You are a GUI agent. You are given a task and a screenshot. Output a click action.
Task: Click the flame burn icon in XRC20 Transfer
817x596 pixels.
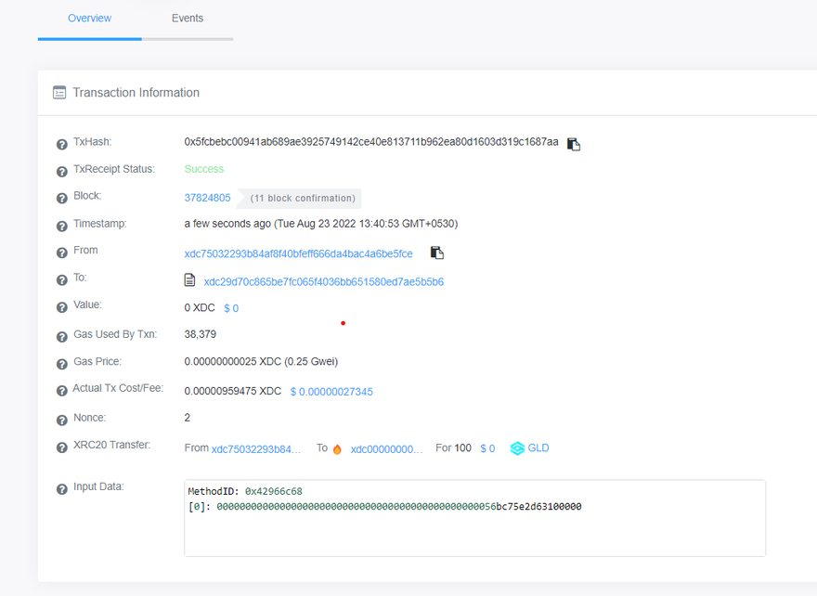click(x=337, y=449)
